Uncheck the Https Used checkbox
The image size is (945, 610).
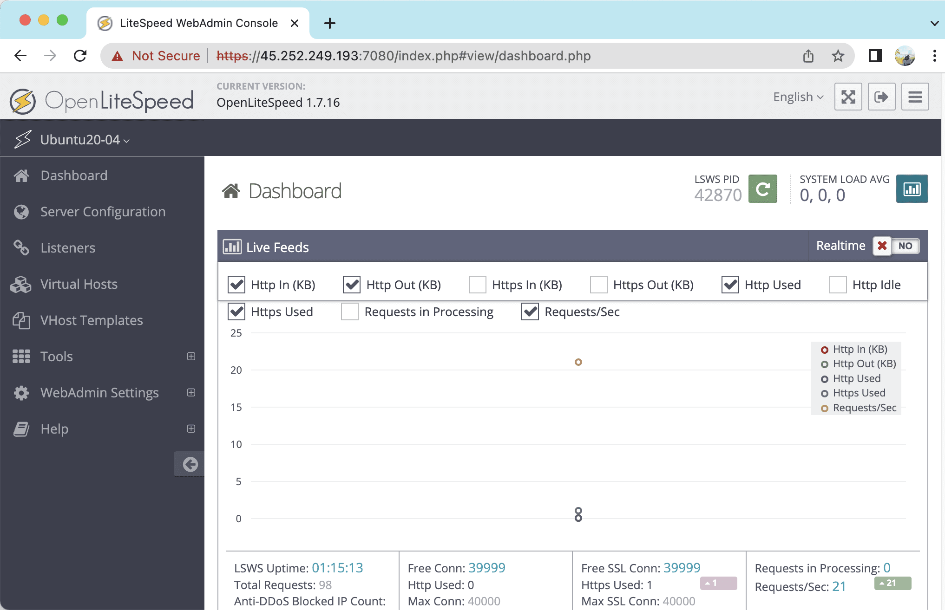(236, 311)
